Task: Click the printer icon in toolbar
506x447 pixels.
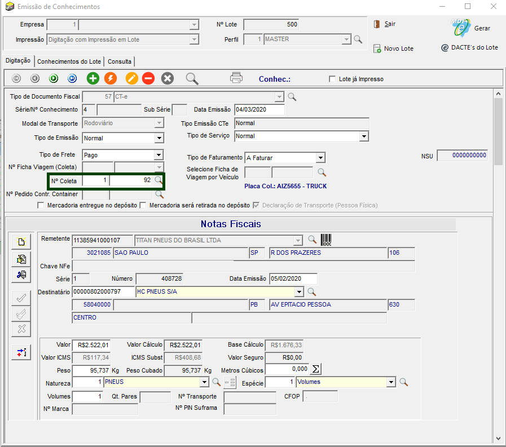Action: tap(236, 78)
